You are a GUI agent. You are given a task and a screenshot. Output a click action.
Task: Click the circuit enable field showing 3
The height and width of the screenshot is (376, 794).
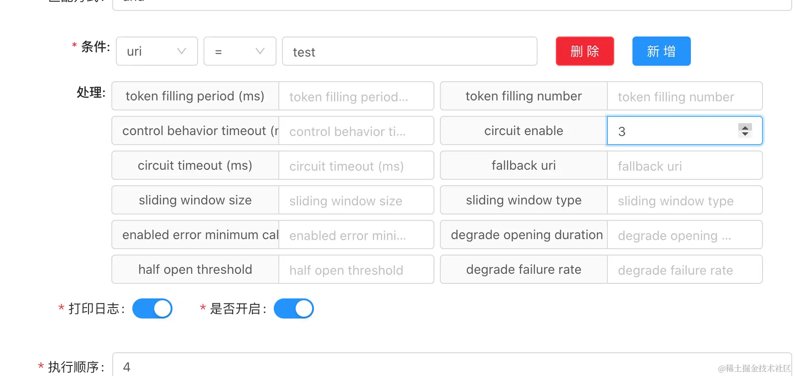pos(684,131)
